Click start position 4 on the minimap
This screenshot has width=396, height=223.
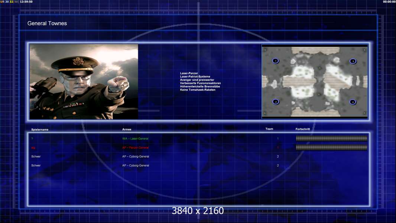[353, 102]
